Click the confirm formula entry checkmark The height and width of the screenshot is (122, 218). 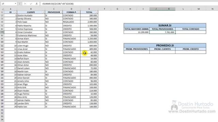31,4
